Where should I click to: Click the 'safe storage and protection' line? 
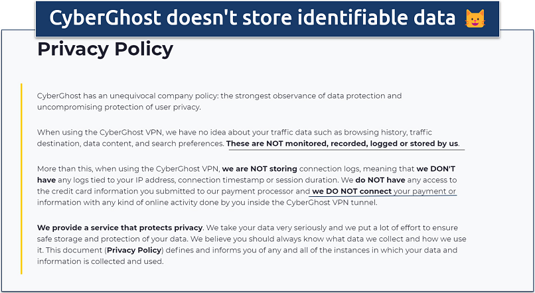tap(100, 239)
